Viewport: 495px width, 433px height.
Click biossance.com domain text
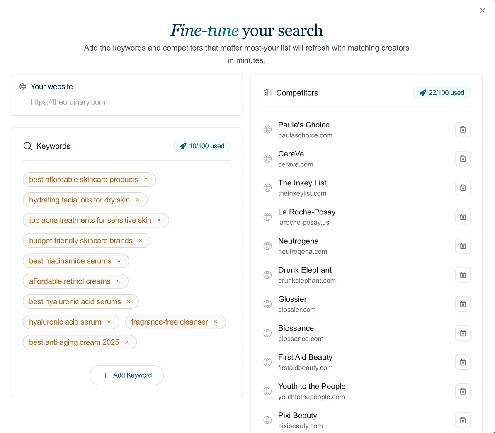301,339
